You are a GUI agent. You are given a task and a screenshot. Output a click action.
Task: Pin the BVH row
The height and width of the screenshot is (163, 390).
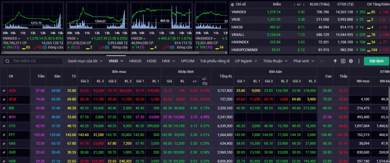click(x=4, y=117)
